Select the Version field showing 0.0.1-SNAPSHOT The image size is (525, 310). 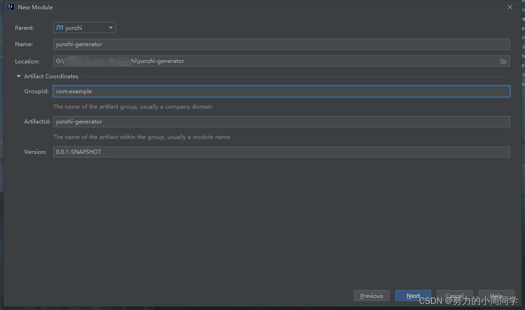187,152
